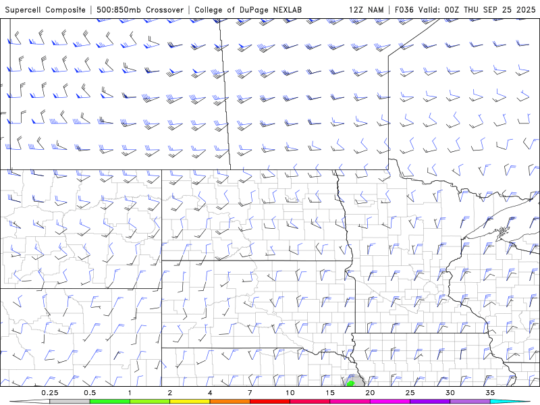Click the green shaded supercell area on map

[350, 383]
